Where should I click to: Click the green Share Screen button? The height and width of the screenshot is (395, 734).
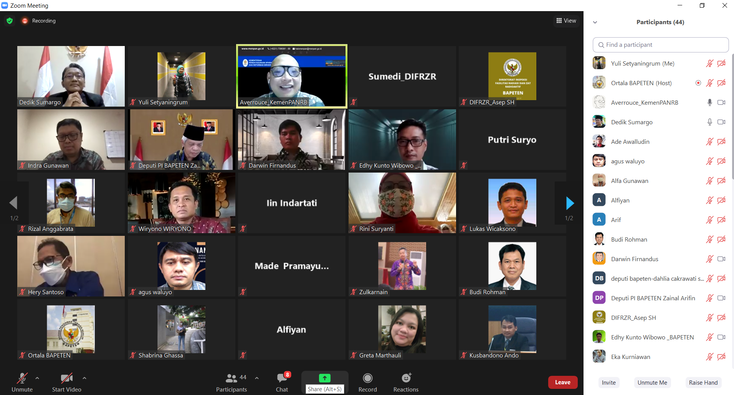coord(325,378)
